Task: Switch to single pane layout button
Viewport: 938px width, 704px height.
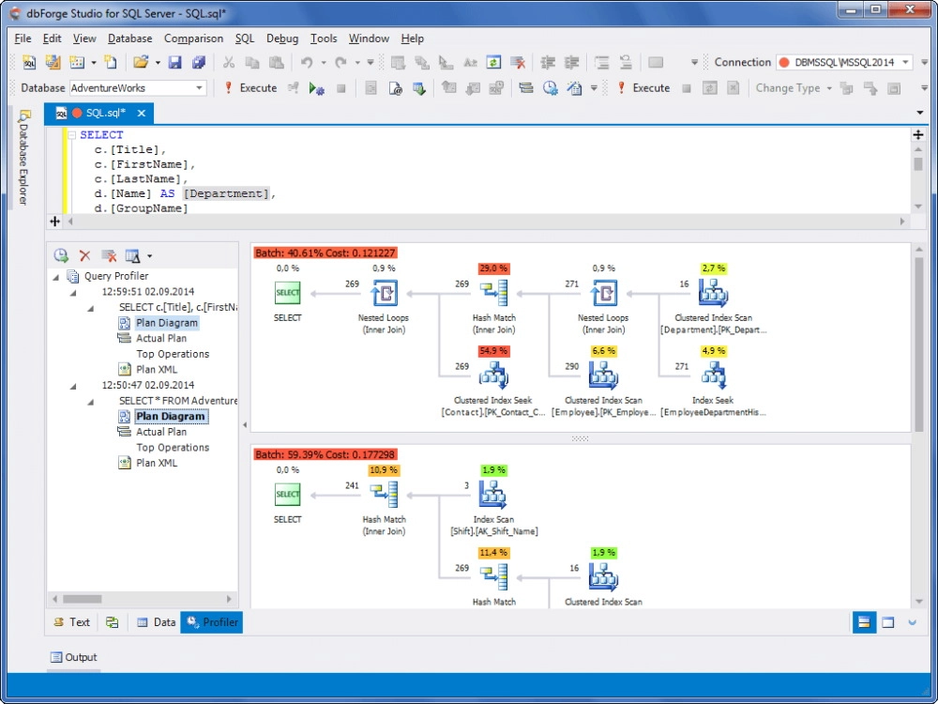Action: click(887, 622)
